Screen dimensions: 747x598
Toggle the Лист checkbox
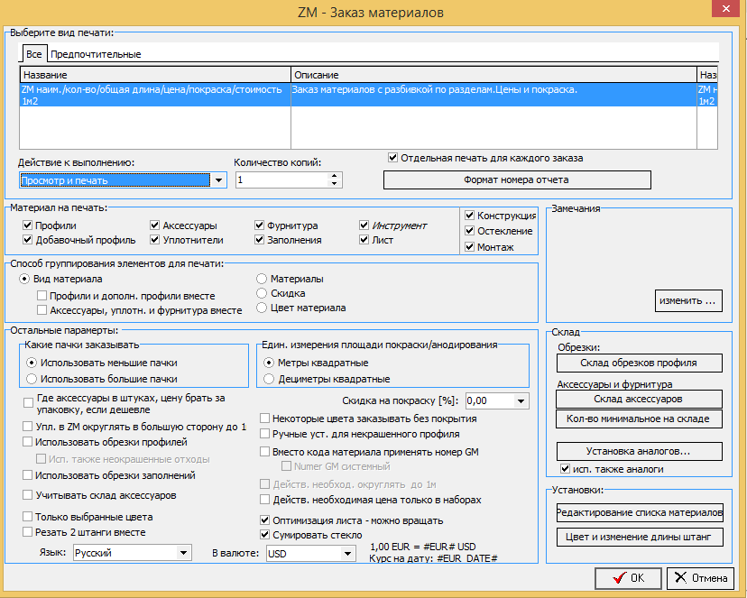point(364,240)
